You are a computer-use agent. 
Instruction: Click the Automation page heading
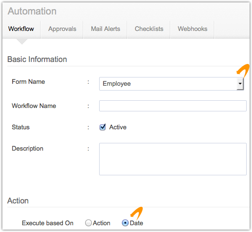pyautogui.click(x=32, y=11)
